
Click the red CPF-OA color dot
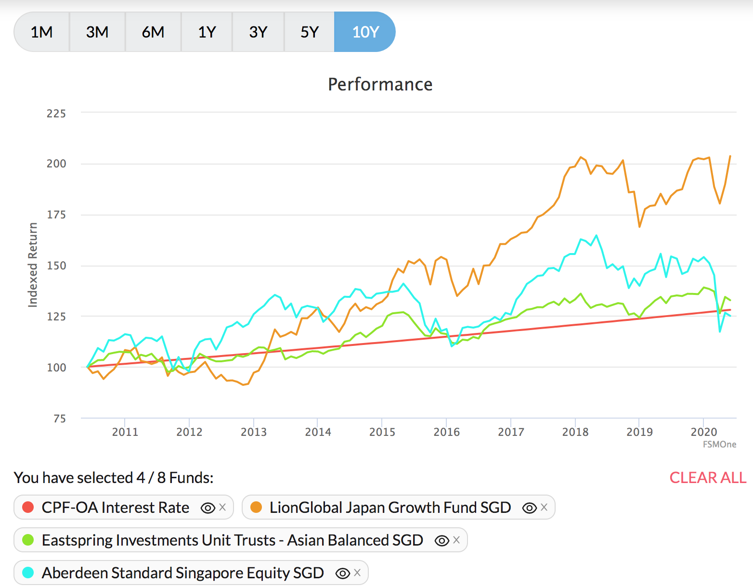coord(28,507)
